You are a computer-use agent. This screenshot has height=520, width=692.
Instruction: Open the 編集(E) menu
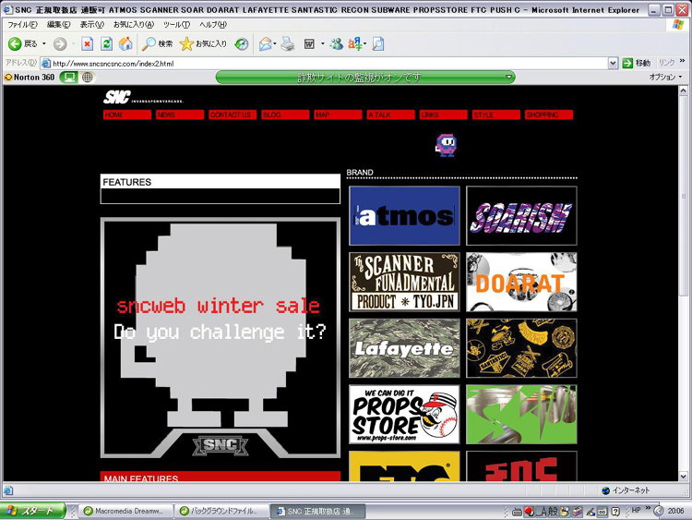click(58, 25)
